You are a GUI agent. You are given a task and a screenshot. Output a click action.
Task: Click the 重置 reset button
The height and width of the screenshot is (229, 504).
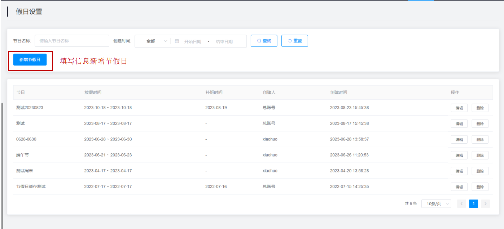(294, 41)
